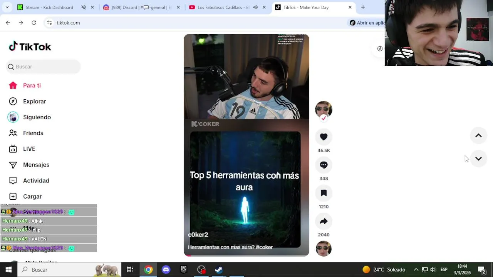The image size is (493, 277).
Task: Select the TikTok Make Your Day tab
Action: (306, 7)
